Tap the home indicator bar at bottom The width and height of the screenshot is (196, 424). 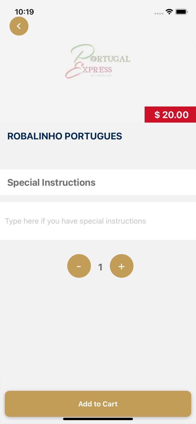[x=98, y=419]
